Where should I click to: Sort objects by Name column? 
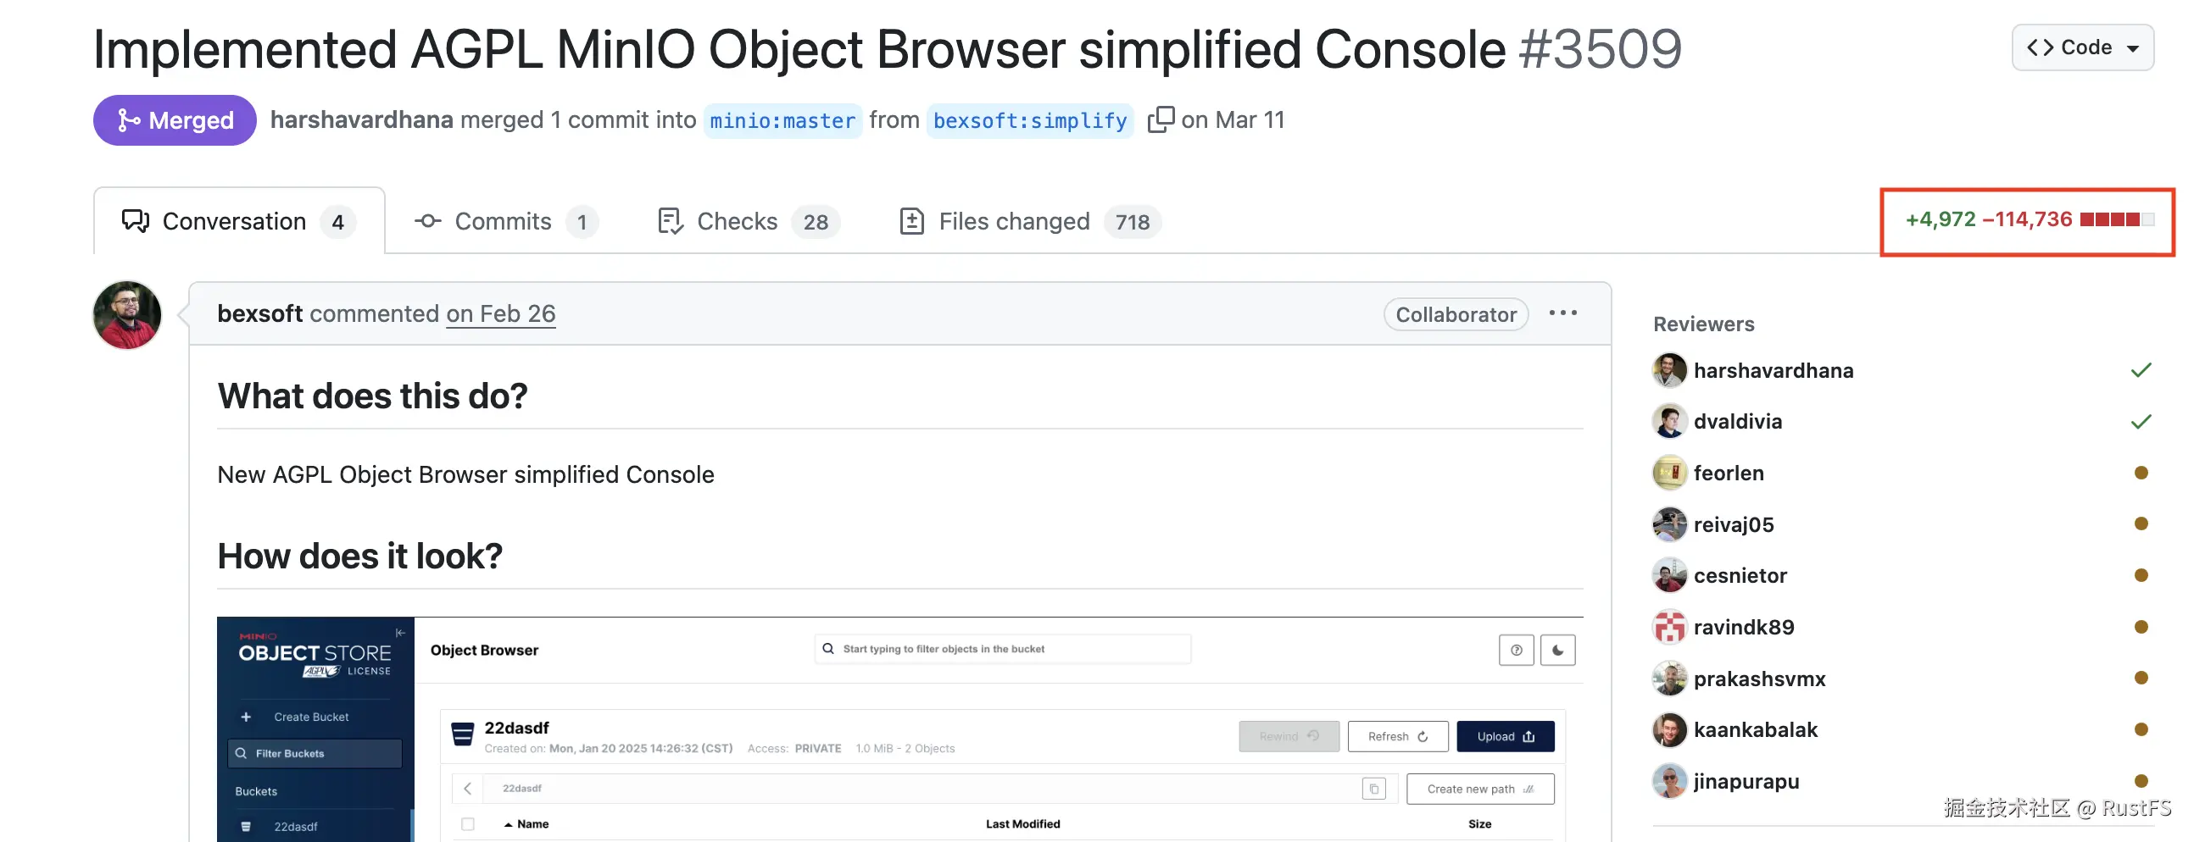[x=532, y=824]
